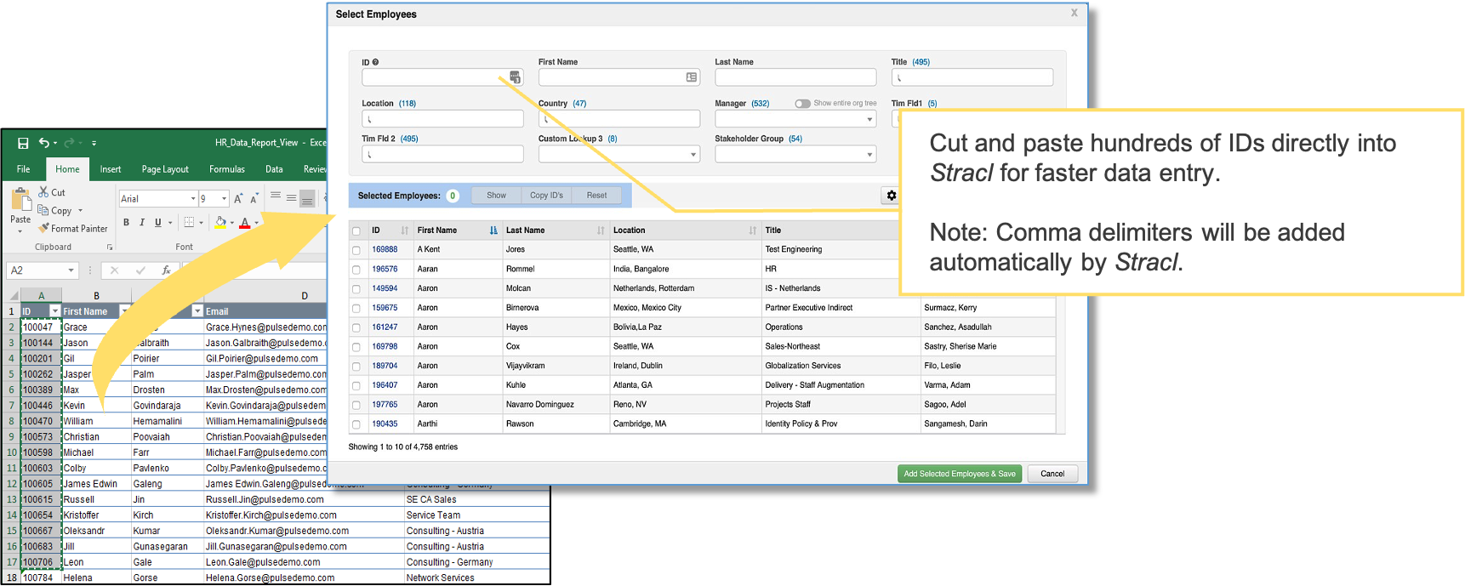Click the name list icon in the First Name field
This screenshot has width=1465, height=586.
692,77
